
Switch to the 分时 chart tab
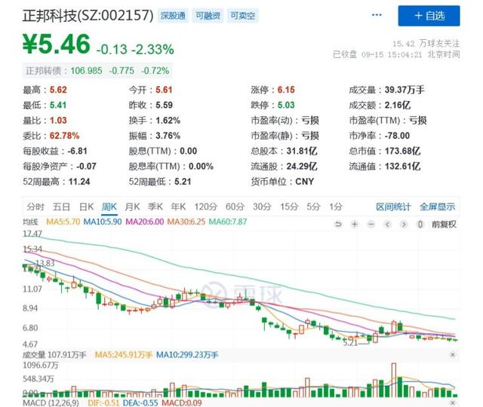click(x=35, y=207)
